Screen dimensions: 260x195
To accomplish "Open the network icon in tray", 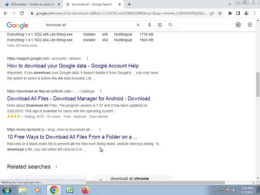I will point(222,190).
